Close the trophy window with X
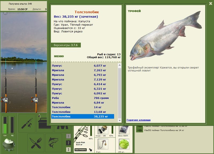 (211, 3)
